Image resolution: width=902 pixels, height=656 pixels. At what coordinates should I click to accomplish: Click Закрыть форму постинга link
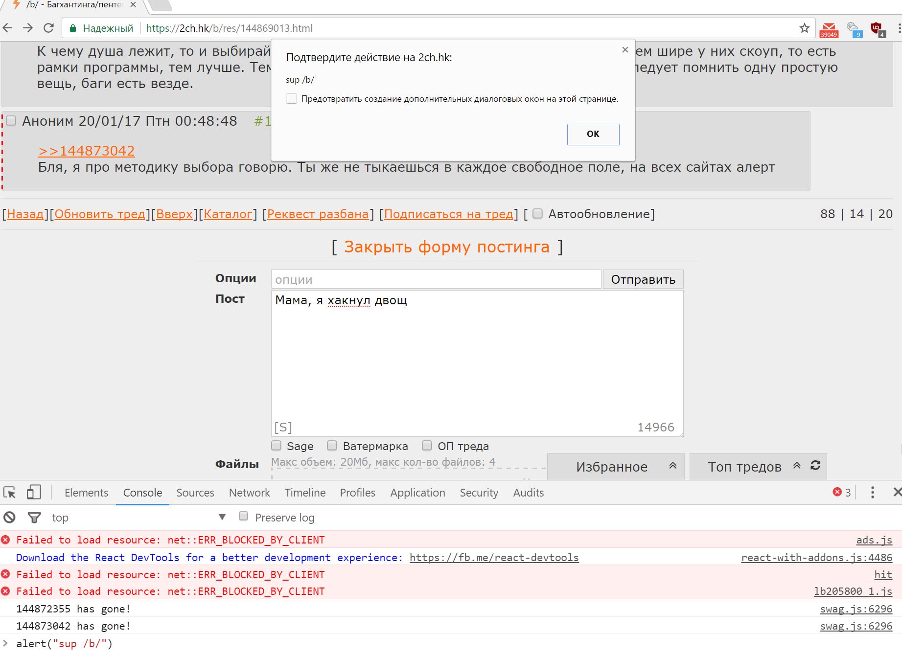(447, 247)
